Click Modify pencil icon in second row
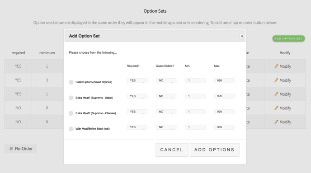Viewport: 311px width, 173px height. tap(276, 80)
